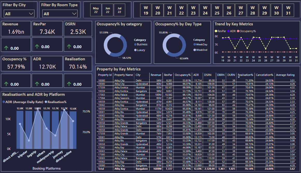Expand the Filter By Room Type dropdown

(x=60, y=13)
